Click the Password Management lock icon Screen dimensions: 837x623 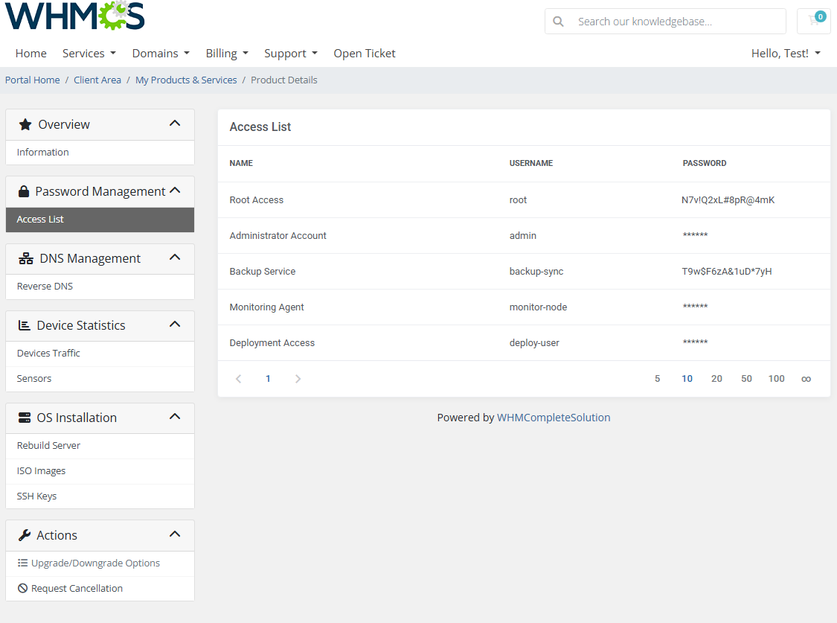[24, 191]
